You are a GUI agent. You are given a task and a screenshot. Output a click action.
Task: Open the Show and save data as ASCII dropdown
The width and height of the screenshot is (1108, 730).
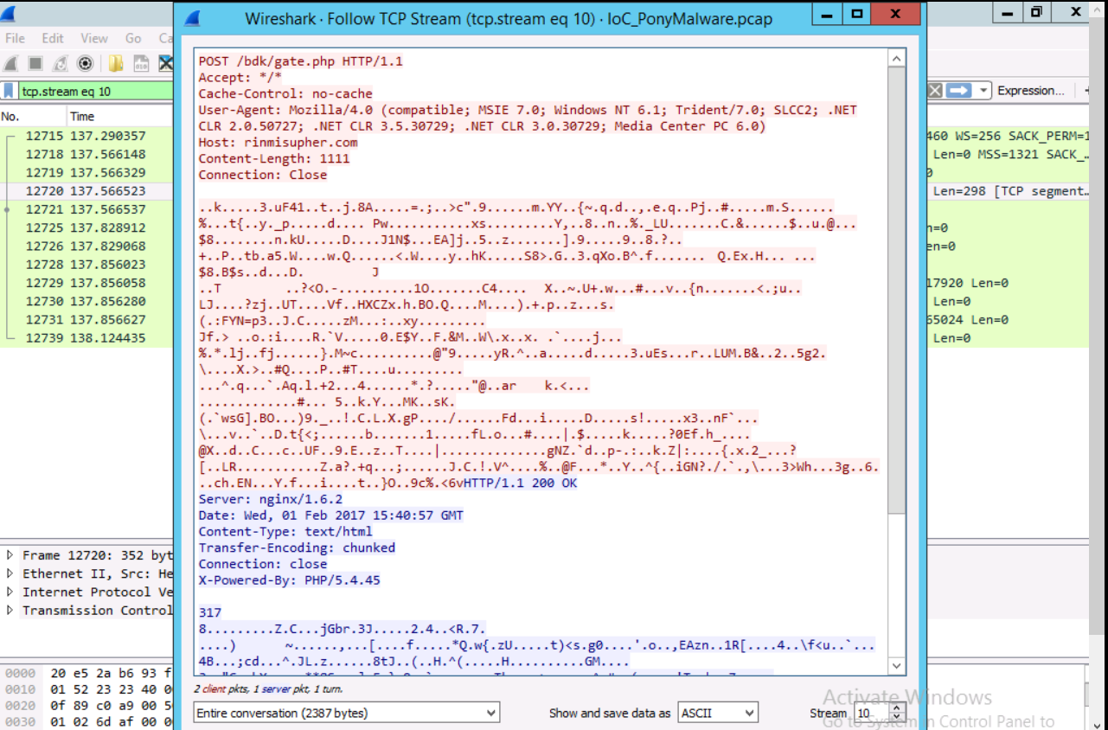coord(717,713)
